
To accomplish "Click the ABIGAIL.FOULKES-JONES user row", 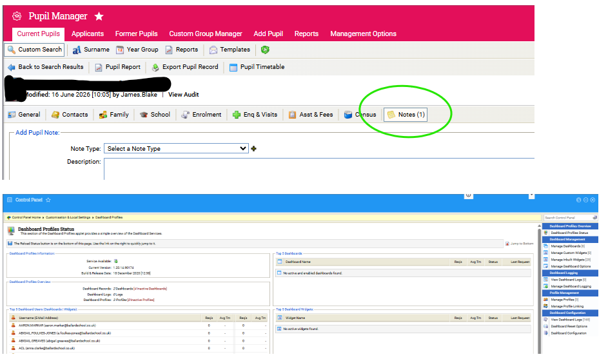I will click(x=138, y=333).
